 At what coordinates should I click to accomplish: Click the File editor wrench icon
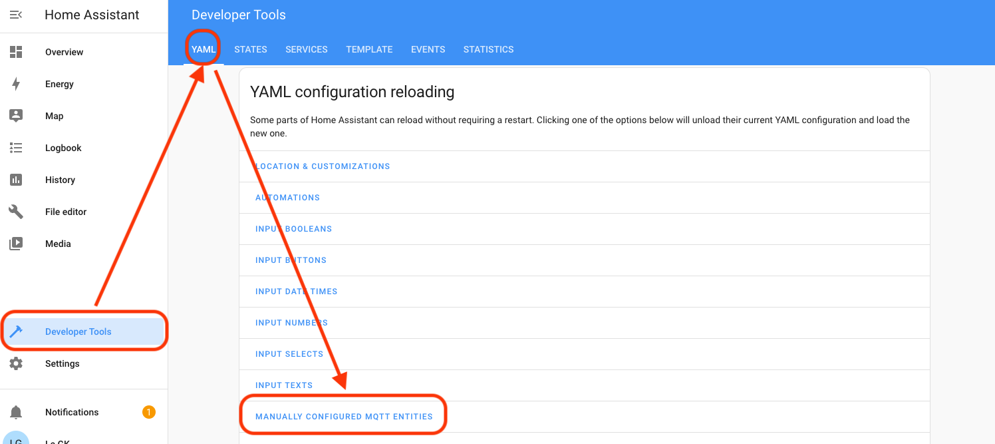[x=16, y=212]
